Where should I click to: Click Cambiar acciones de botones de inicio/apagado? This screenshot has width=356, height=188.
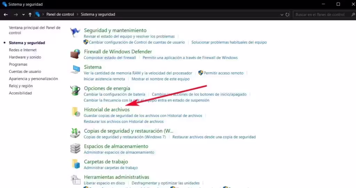(199, 94)
